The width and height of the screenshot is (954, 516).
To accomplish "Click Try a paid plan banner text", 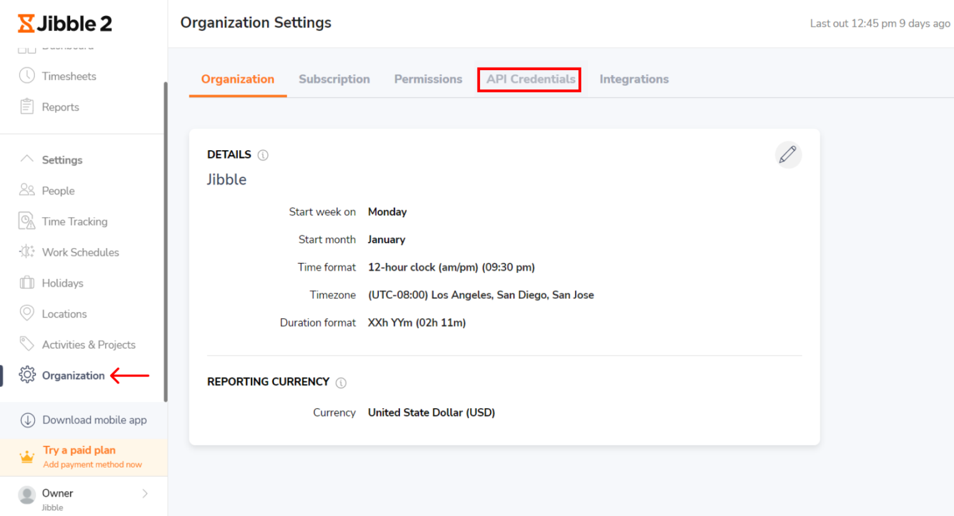I will [79, 450].
